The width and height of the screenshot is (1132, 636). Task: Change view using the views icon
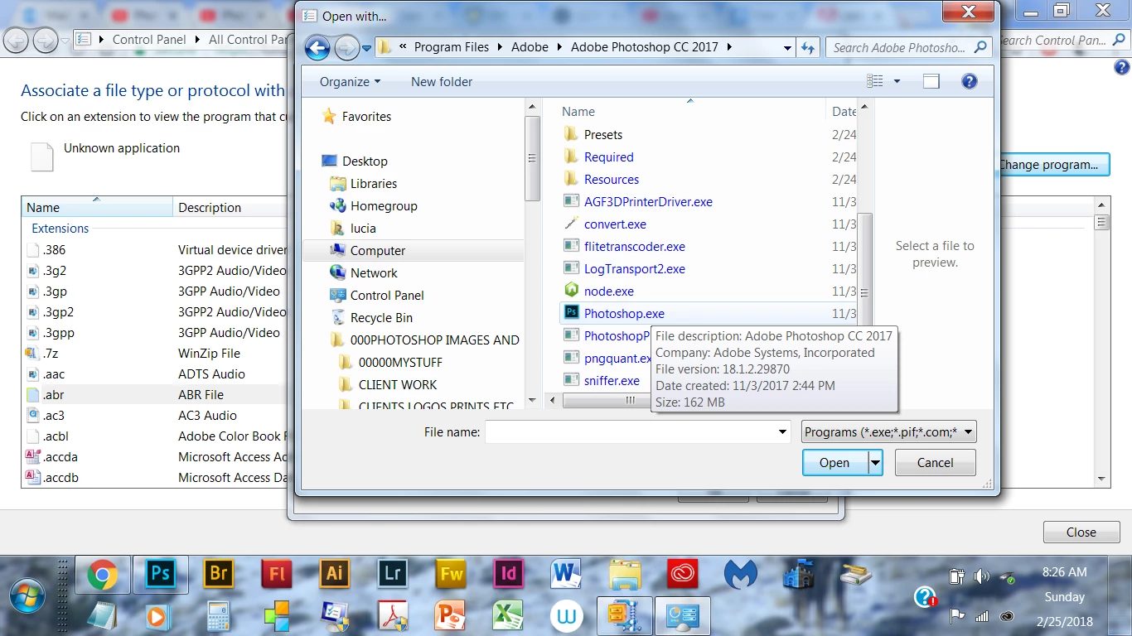(875, 81)
